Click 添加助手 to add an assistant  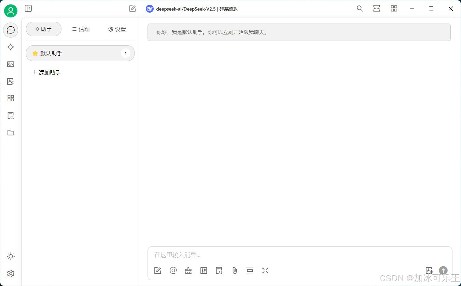[x=46, y=72]
